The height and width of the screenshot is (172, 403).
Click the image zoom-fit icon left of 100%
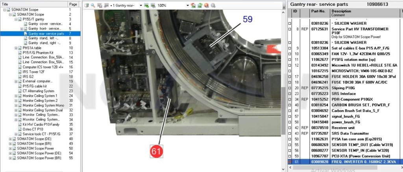click(x=153, y=5)
